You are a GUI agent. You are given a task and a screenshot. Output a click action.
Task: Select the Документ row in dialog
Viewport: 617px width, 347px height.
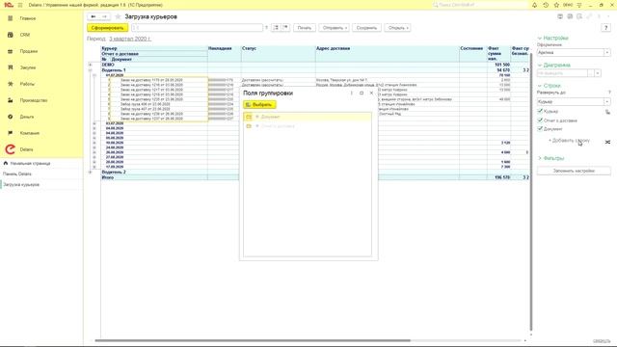(x=308, y=117)
